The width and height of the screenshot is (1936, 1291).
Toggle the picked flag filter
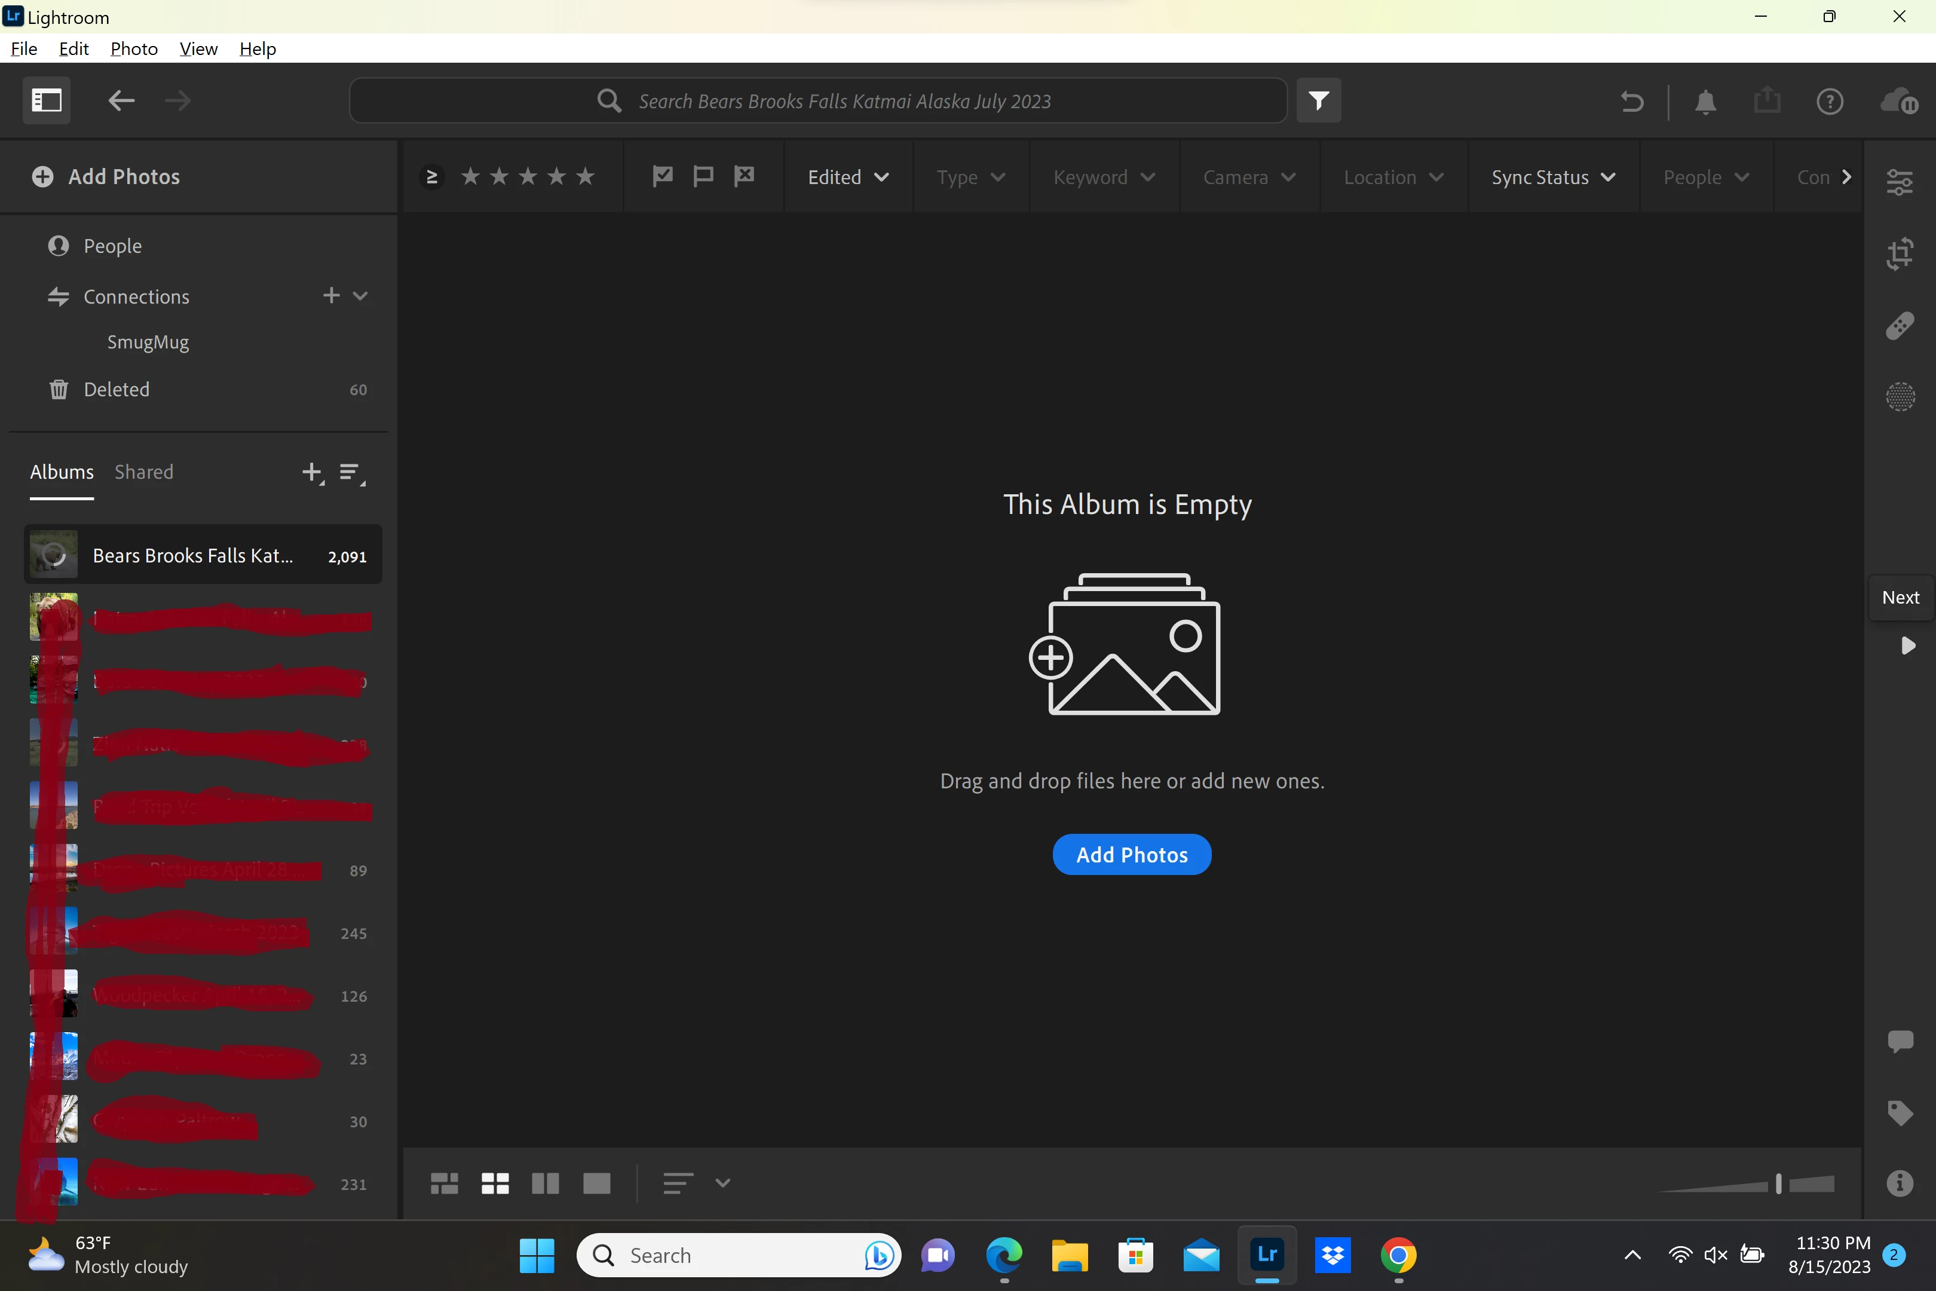coord(662,176)
